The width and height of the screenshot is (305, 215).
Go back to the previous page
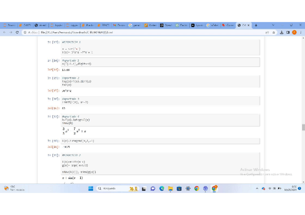[x=4, y=32]
